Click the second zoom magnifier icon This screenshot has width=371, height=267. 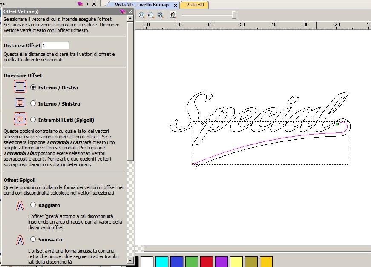pos(151,14)
